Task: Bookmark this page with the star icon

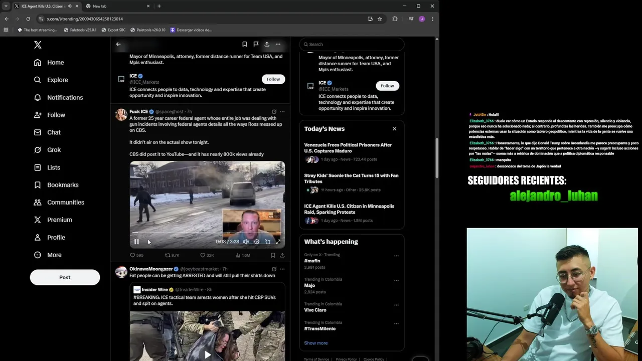Action: pyautogui.click(x=380, y=19)
